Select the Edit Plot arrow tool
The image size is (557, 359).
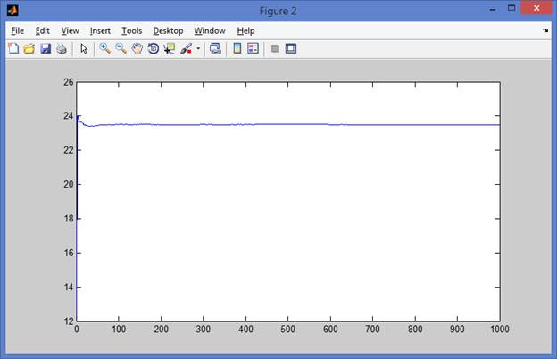84,48
